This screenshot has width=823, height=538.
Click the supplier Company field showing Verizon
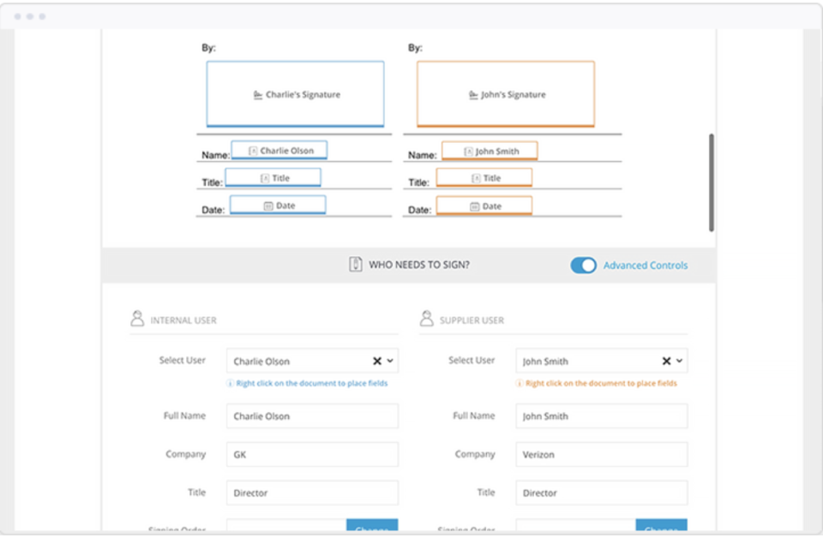(601, 455)
